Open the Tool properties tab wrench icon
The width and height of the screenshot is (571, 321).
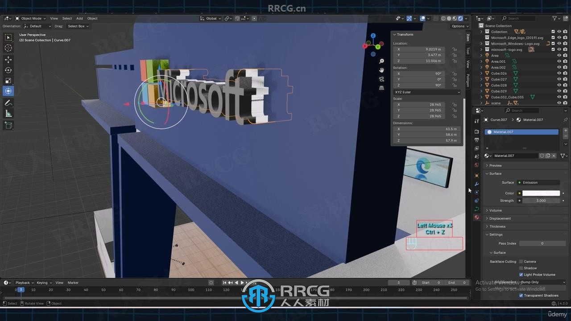476,121
